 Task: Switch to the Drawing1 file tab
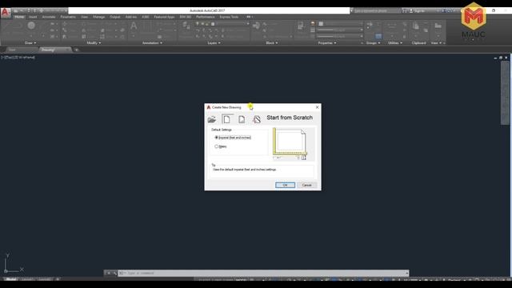click(54, 50)
